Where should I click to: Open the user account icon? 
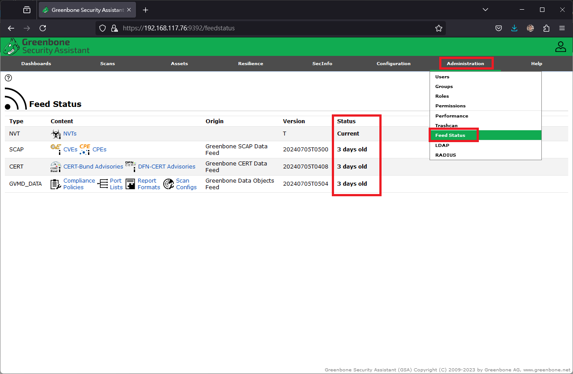(x=560, y=47)
